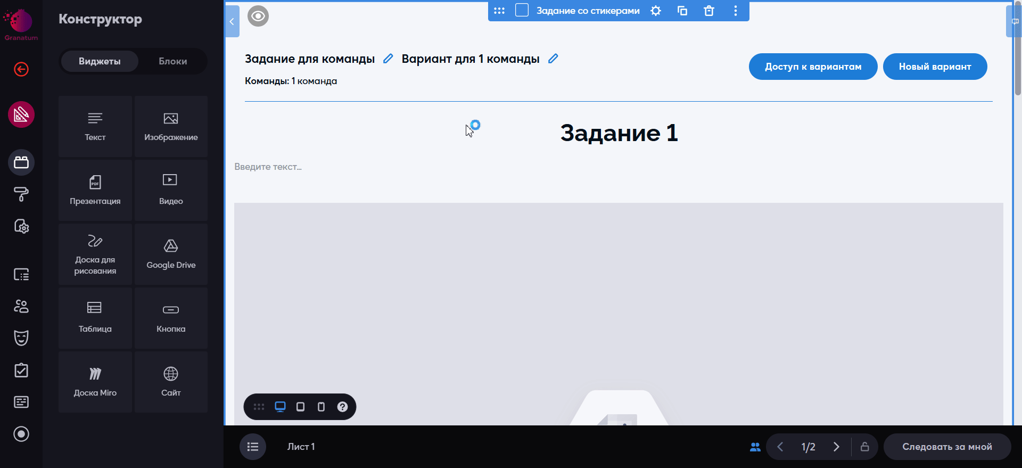1022x468 pixels.
Task: Click the Введите текст input field
Action: click(x=268, y=167)
